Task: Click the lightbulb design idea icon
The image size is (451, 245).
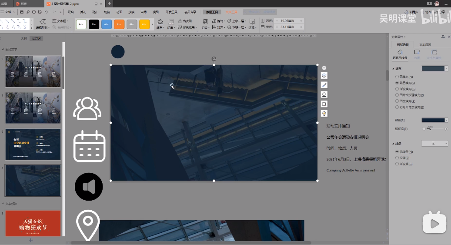Action: (x=324, y=114)
